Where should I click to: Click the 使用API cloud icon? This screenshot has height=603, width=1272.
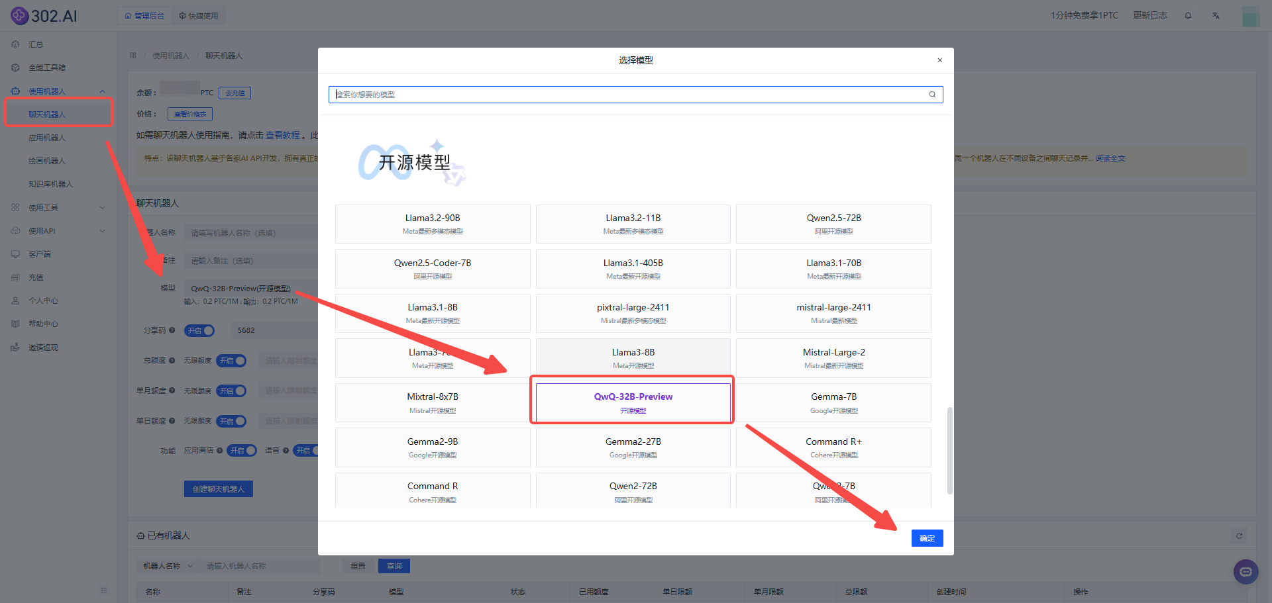pos(15,231)
